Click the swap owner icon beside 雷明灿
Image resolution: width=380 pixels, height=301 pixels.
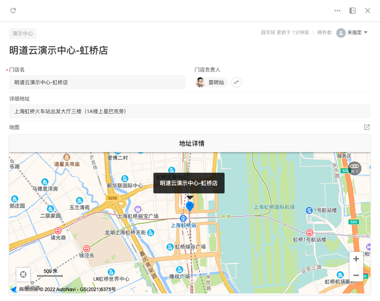click(236, 82)
